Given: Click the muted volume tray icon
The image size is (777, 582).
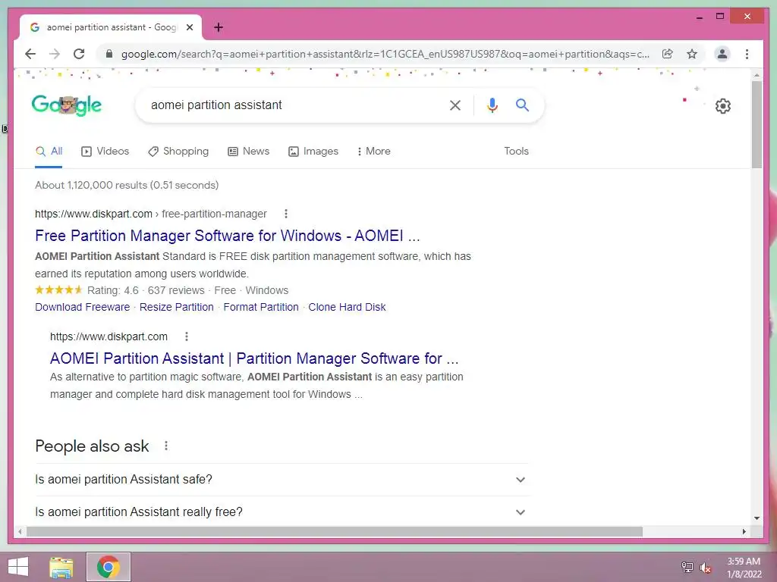Looking at the screenshot, I should (705, 567).
